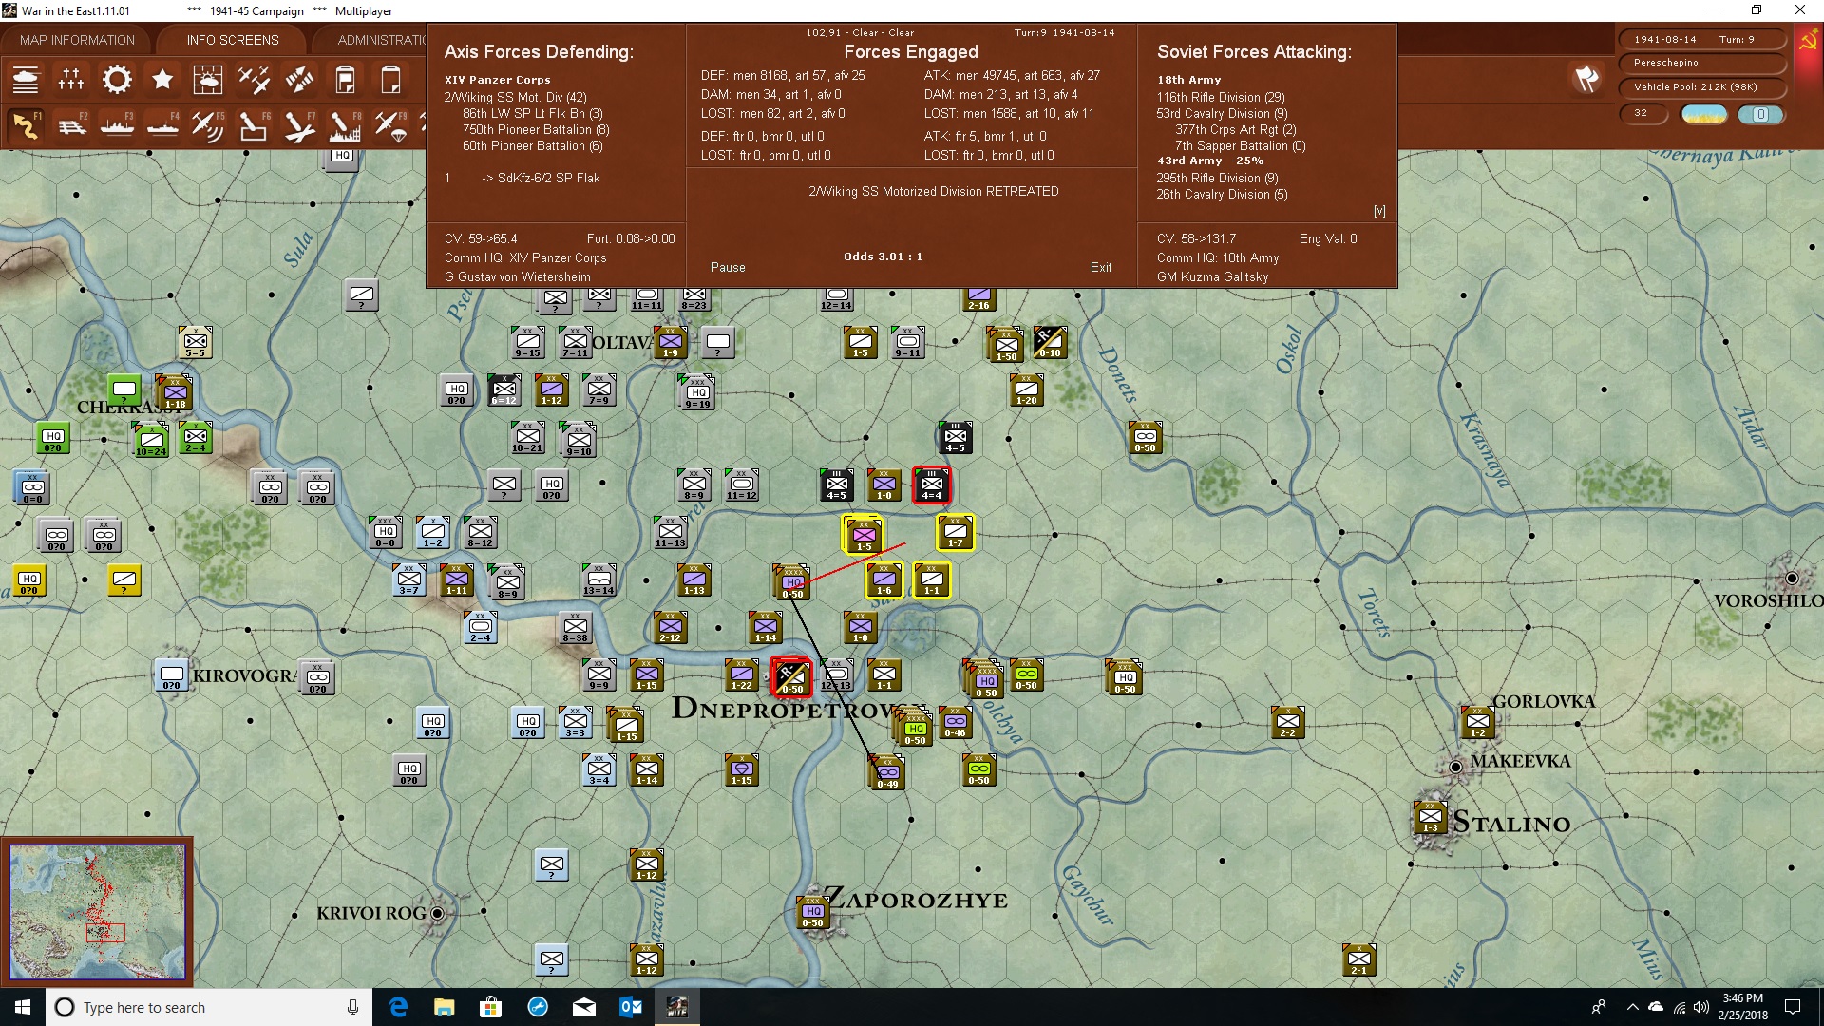Select the 0-49 Soviet unit counter
1824x1026 pixels.
point(887,773)
